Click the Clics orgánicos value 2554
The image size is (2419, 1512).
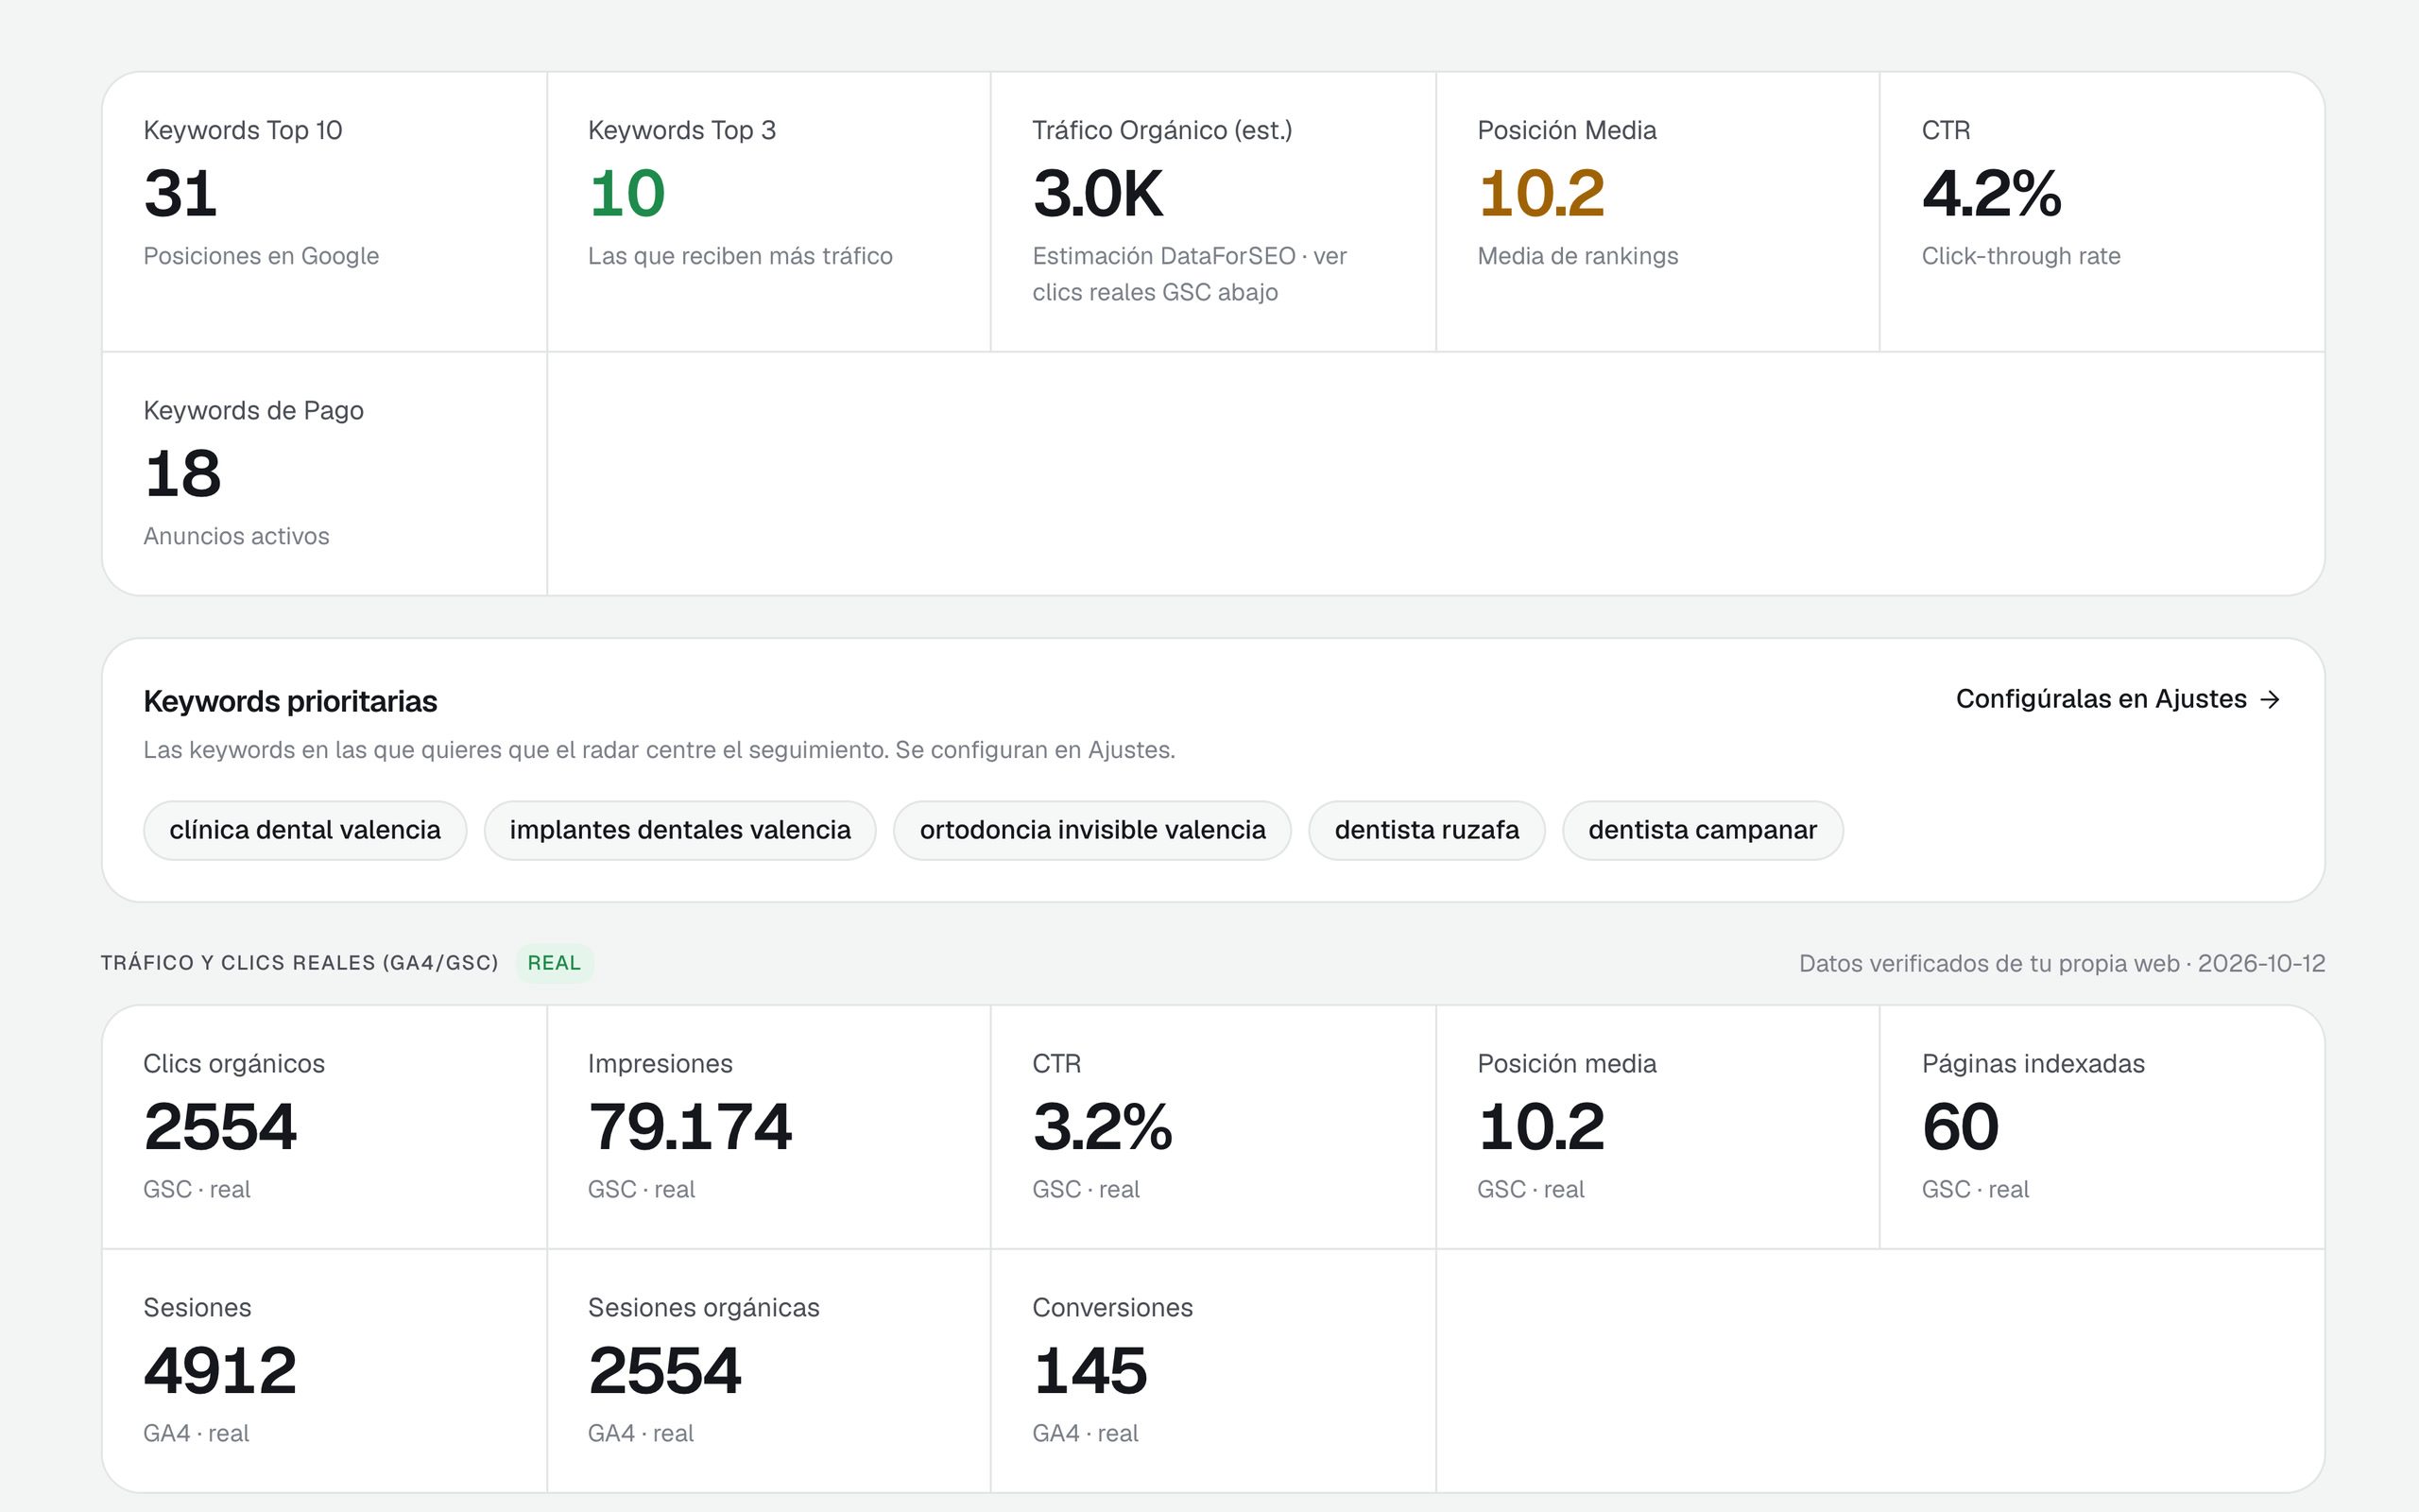point(220,1127)
